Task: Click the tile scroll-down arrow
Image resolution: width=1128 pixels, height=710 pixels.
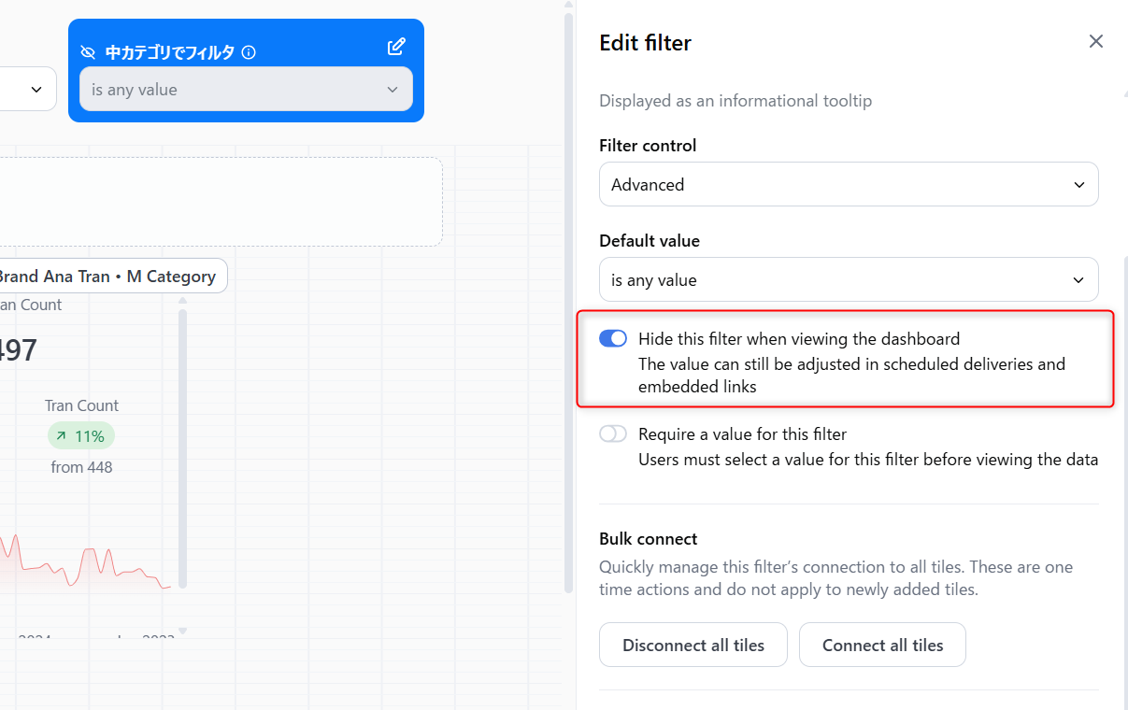Action: click(x=182, y=632)
